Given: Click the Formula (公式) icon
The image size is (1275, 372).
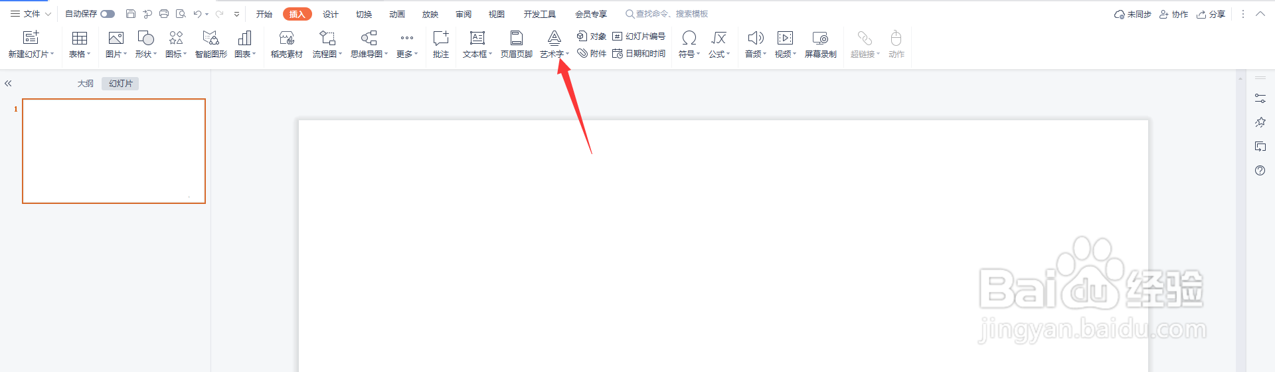Looking at the screenshot, I should coord(719,38).
